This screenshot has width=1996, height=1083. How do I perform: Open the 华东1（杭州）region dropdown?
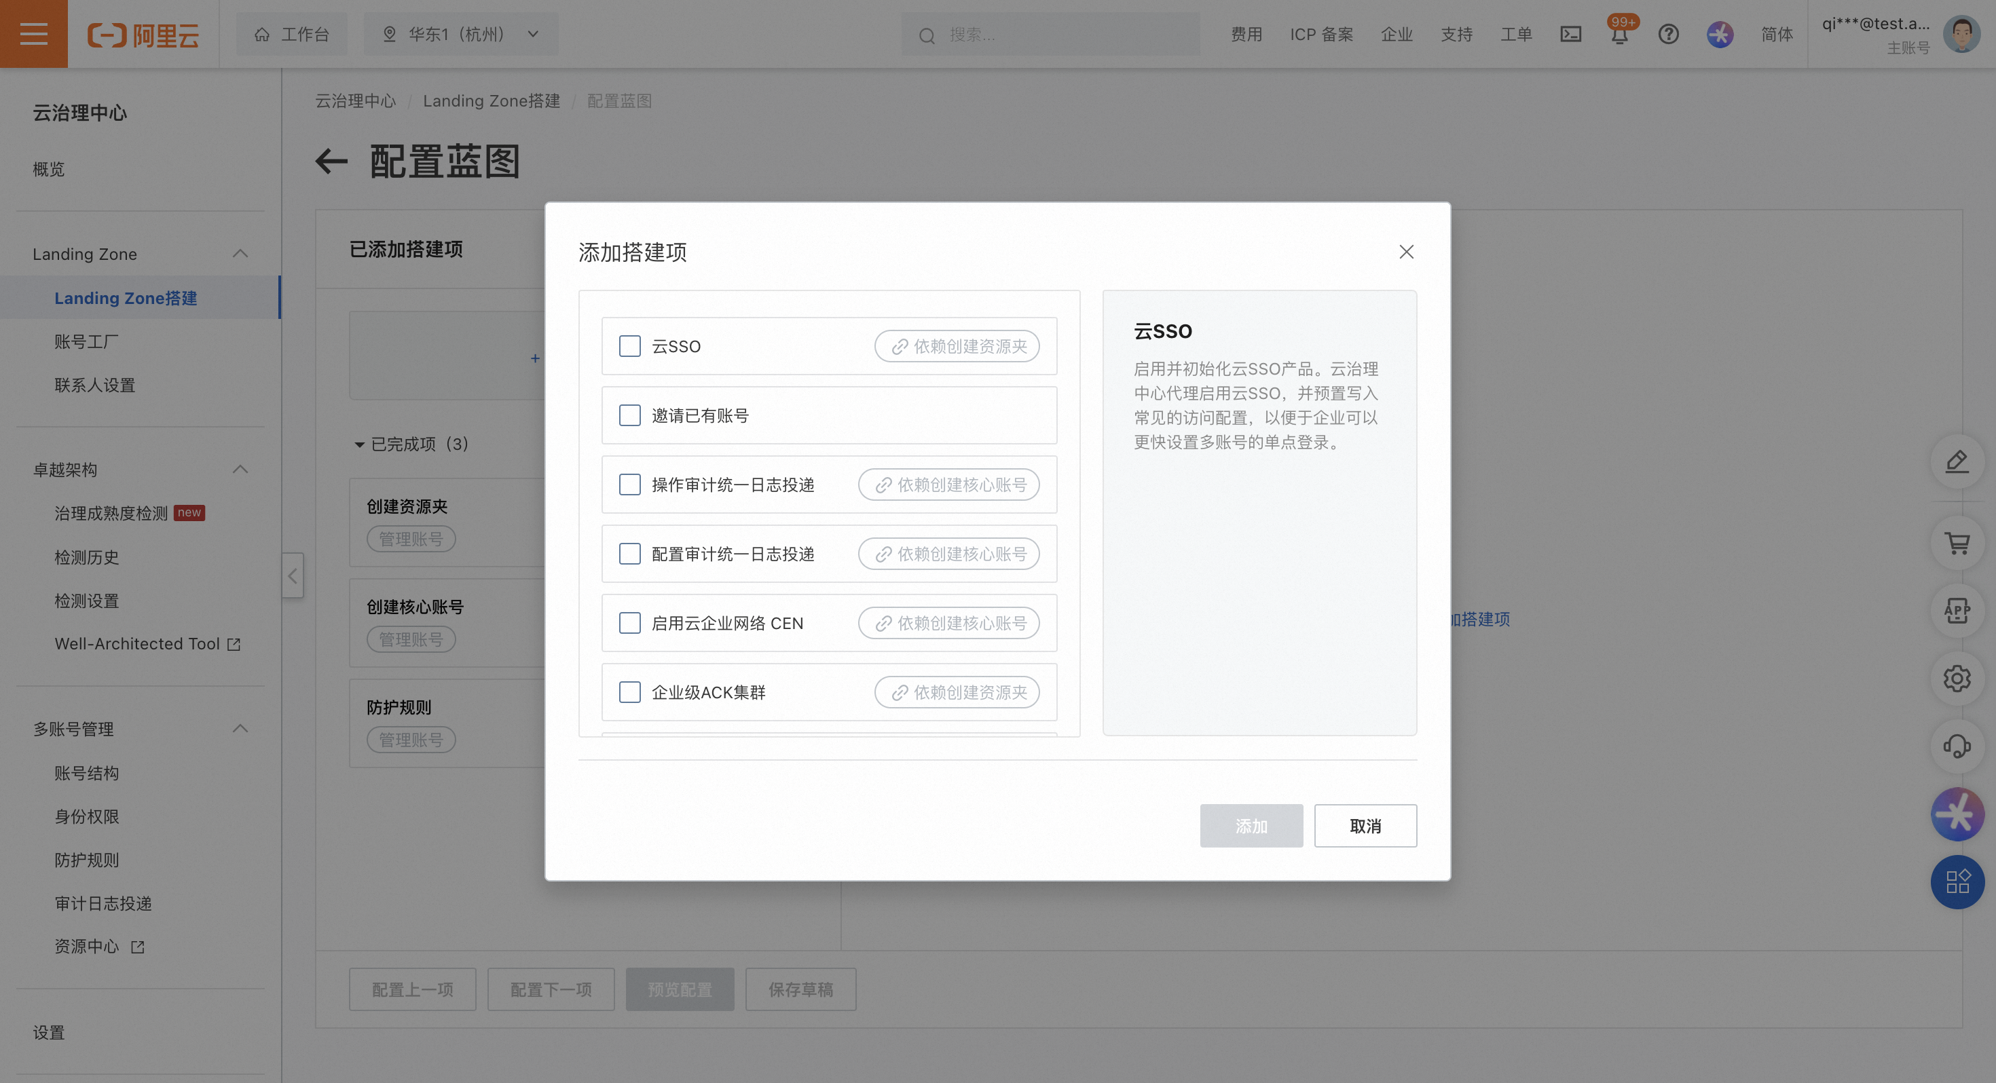(x=461, y=34)
